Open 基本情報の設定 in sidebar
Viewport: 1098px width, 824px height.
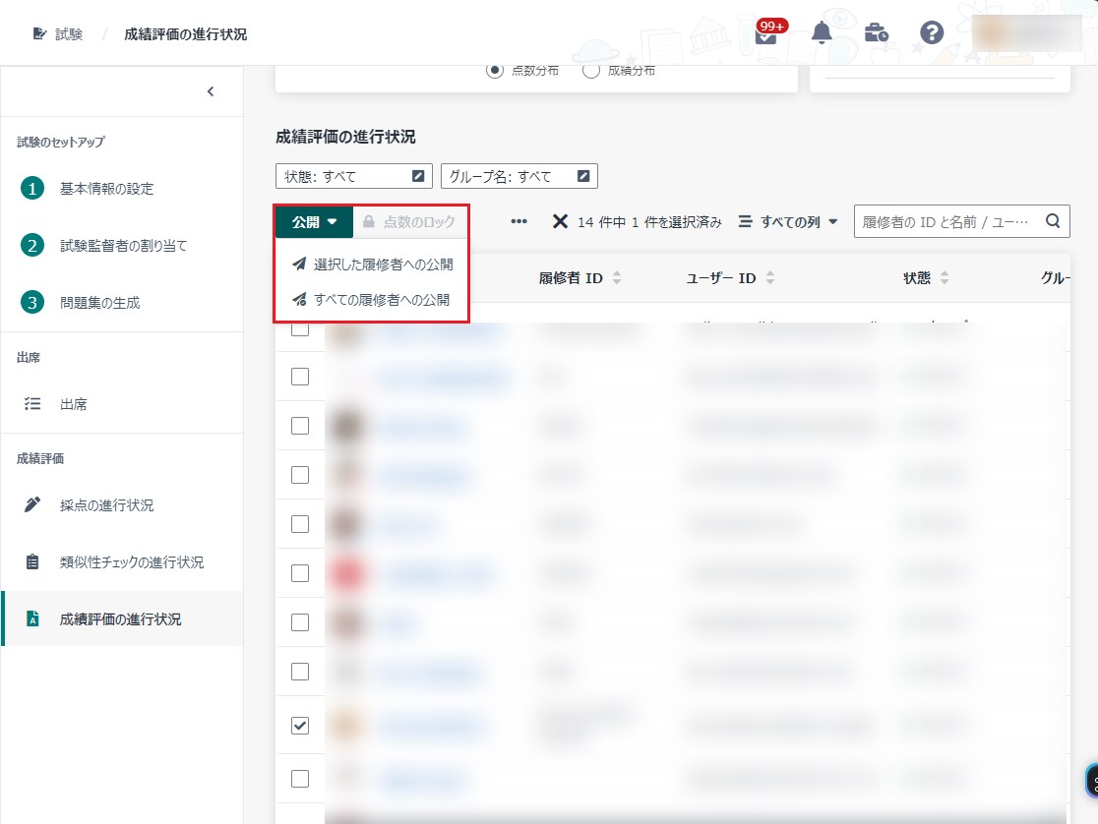106,189
